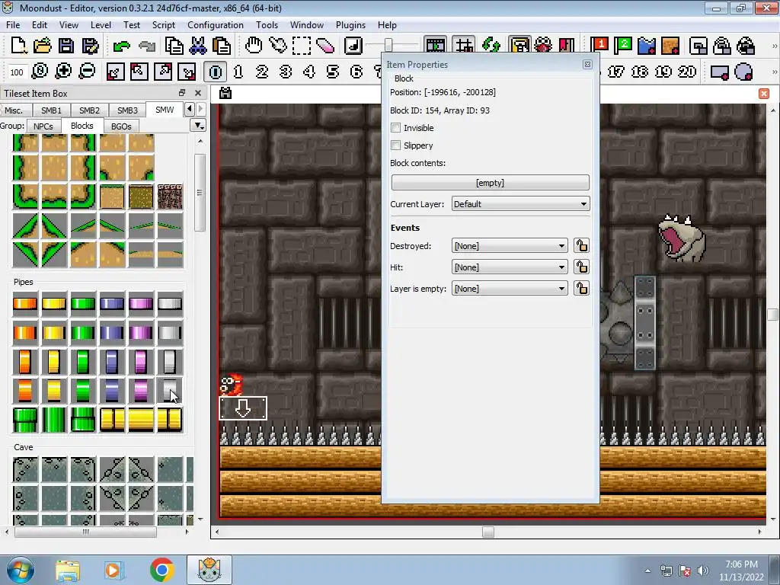This screenshot has height=585, width=780.
Task: Click the music note icon
Action: coord(353,46)
